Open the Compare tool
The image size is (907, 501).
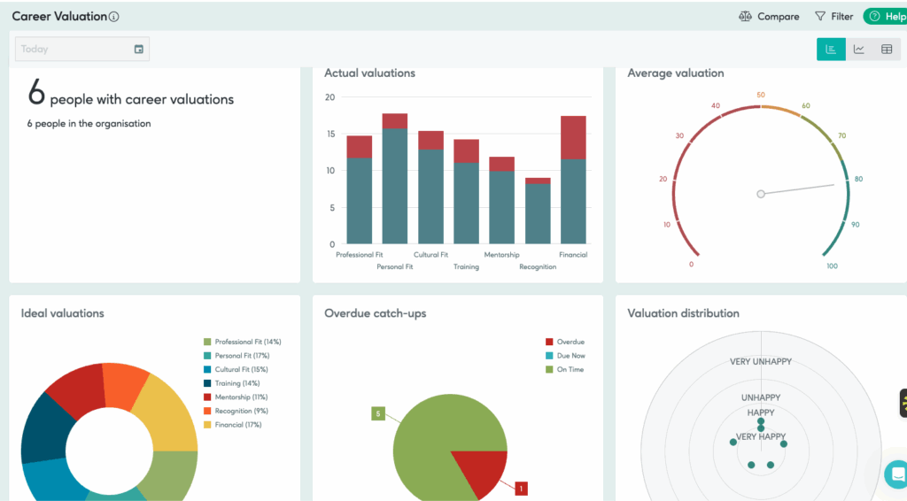pos(769,17)
